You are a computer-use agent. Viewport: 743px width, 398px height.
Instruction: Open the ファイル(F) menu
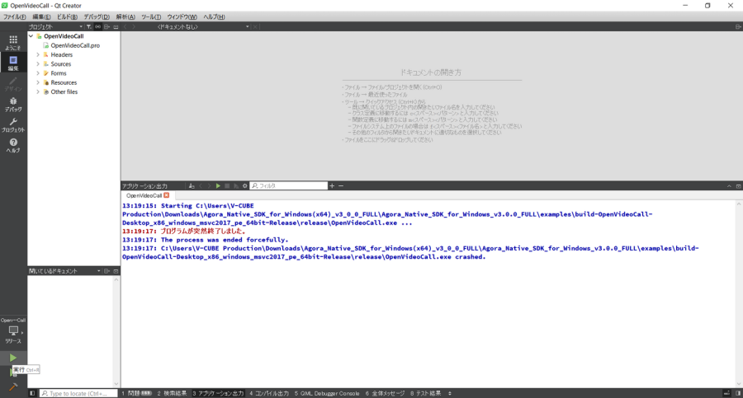(15, 16)
